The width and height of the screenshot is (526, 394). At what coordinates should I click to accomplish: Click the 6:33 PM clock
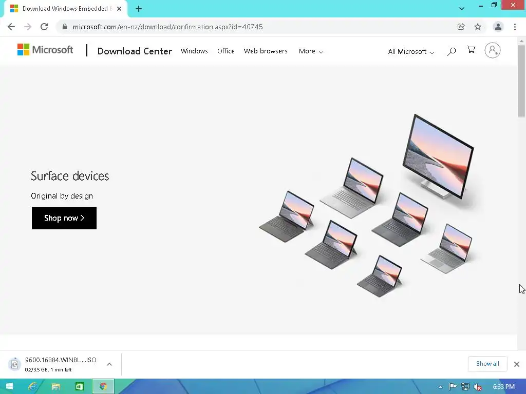pos(503,387)
